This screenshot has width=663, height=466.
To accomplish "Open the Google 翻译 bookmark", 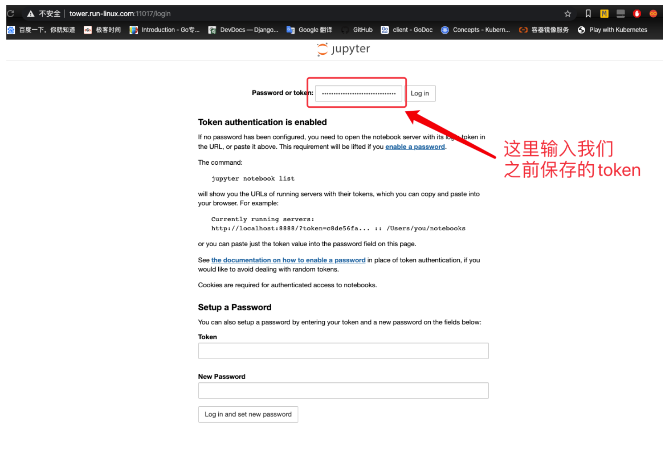I will tap(309, 30).
